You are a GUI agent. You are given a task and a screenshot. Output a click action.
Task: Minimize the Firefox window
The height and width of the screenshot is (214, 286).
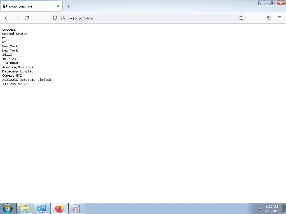pos(263,3)
